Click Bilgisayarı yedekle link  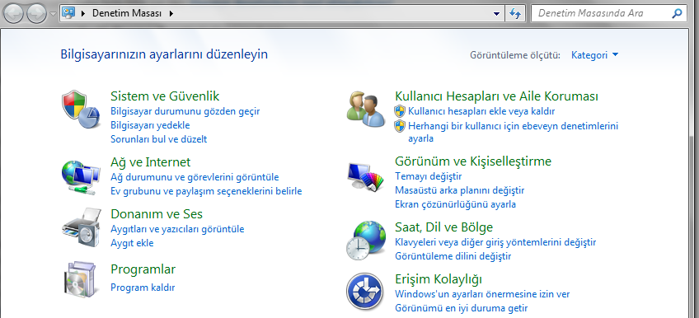[x=150, y=125]
